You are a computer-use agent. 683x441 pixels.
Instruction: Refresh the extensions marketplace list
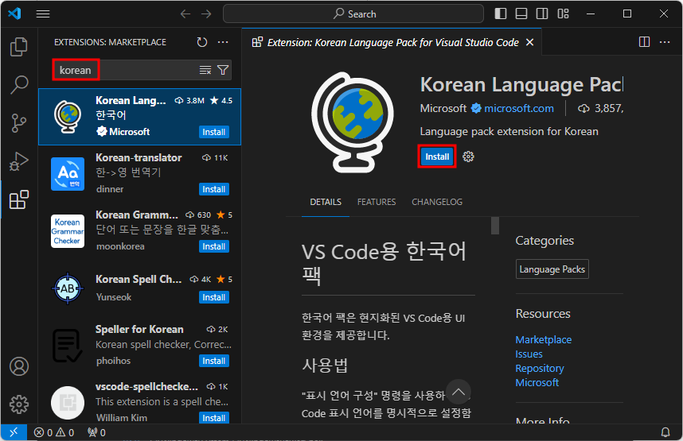pyautogui.click(x=202, y=42)
